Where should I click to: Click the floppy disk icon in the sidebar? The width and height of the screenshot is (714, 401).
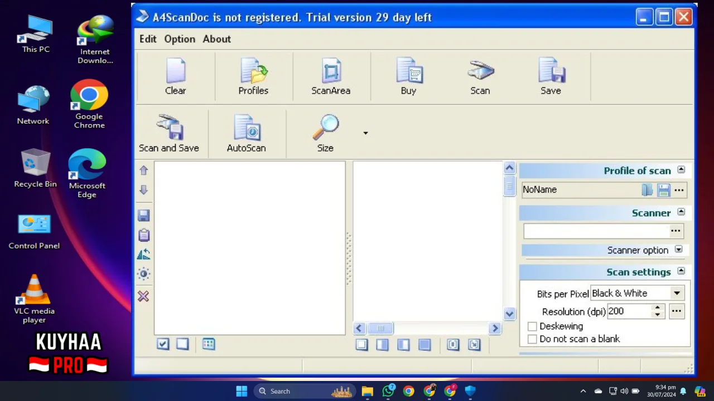[143, 216]
